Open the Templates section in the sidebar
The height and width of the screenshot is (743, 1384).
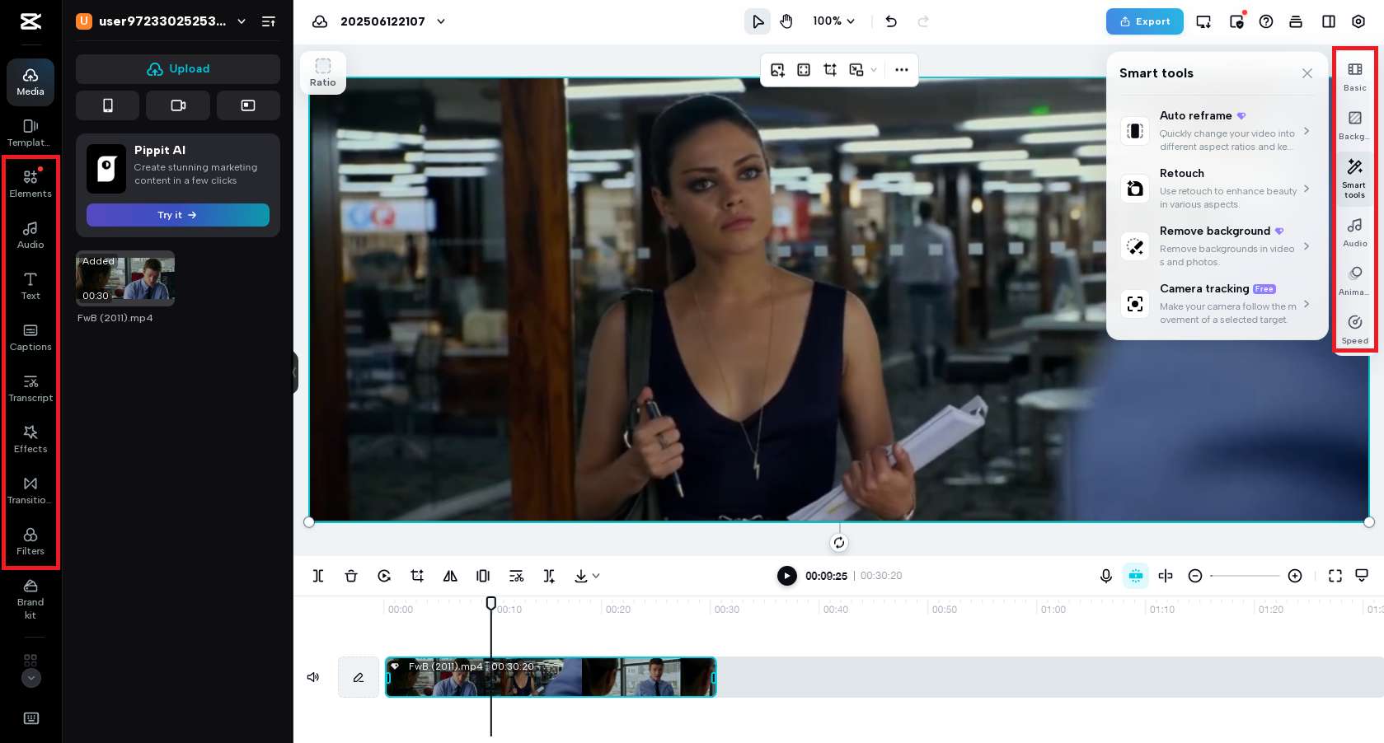click(x=30, y=133)
